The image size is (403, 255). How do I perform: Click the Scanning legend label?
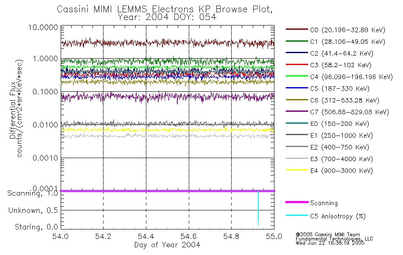point(324,203)
